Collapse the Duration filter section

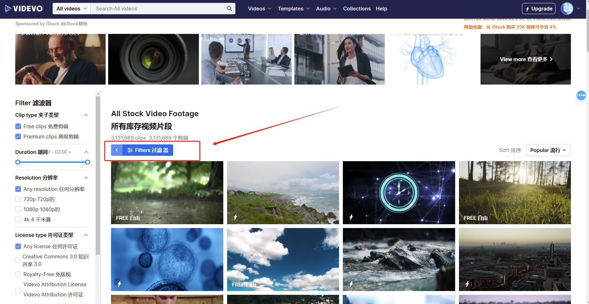[86, 152]
